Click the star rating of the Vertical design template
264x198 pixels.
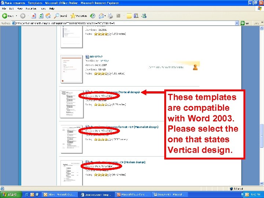pyautogui.click(x=103, y=104)
